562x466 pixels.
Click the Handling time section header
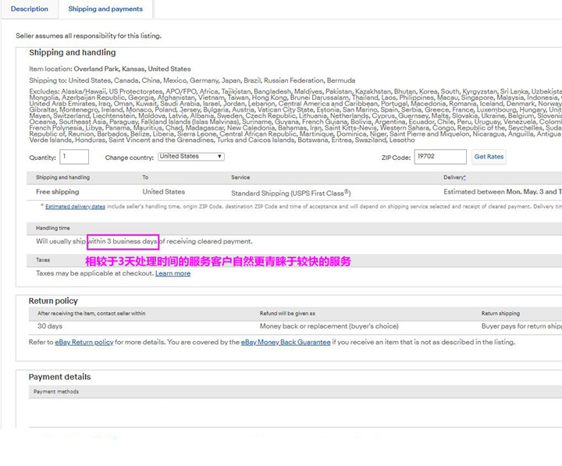pyautogui.click(x=53, y=228)
